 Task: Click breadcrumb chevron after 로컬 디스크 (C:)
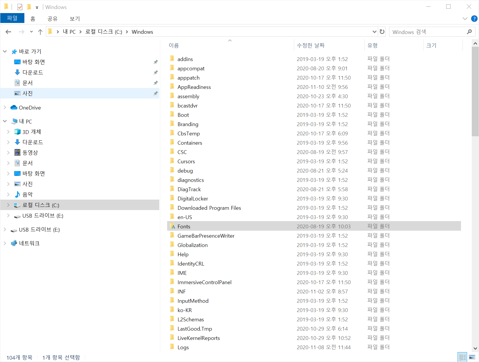click(127, 32)
